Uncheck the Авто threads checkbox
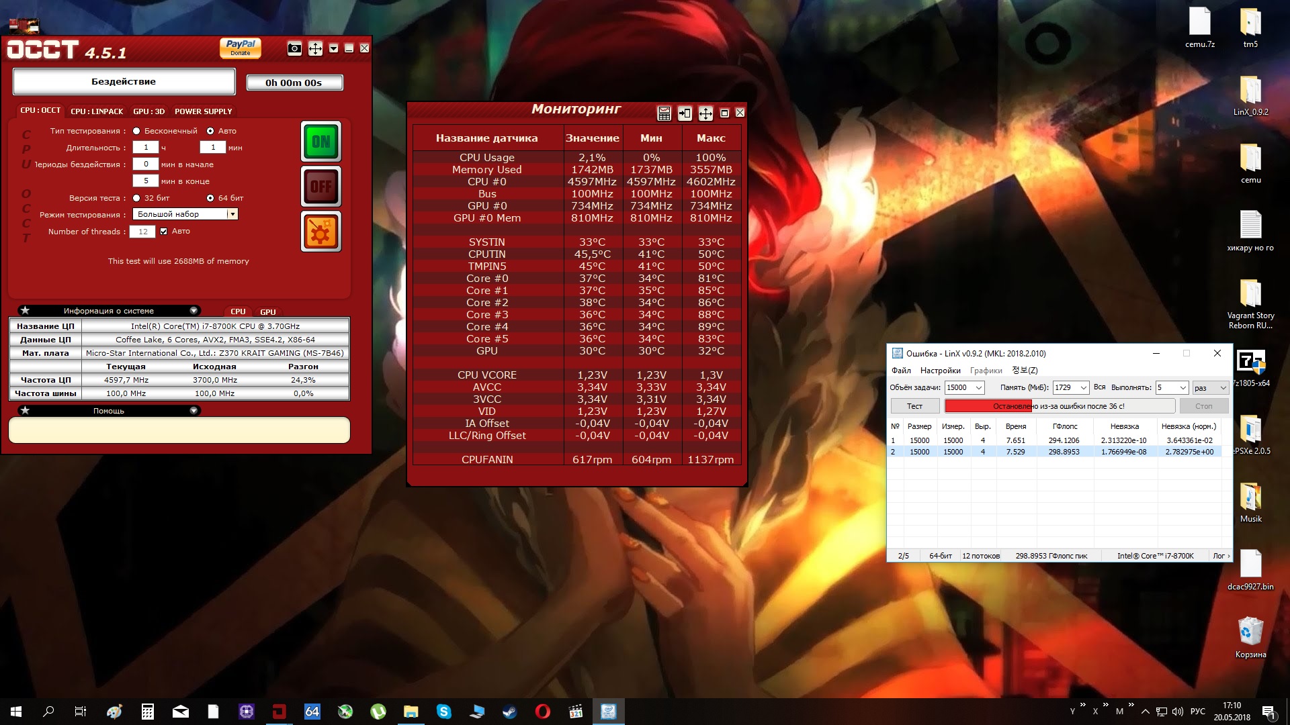 coord(163,231)
